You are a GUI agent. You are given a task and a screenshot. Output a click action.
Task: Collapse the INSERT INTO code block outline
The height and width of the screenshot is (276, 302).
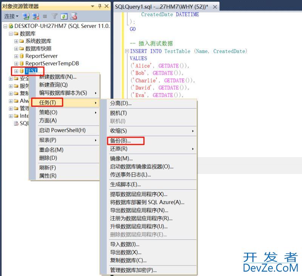127,51
